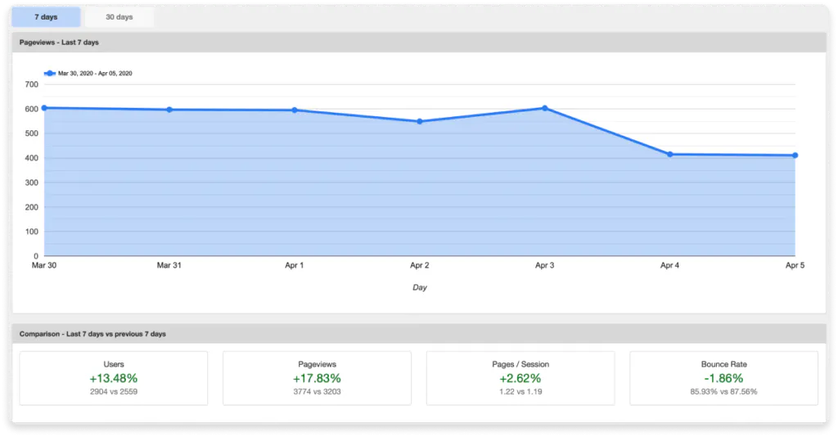Select the Mar 30 data point

44,108
